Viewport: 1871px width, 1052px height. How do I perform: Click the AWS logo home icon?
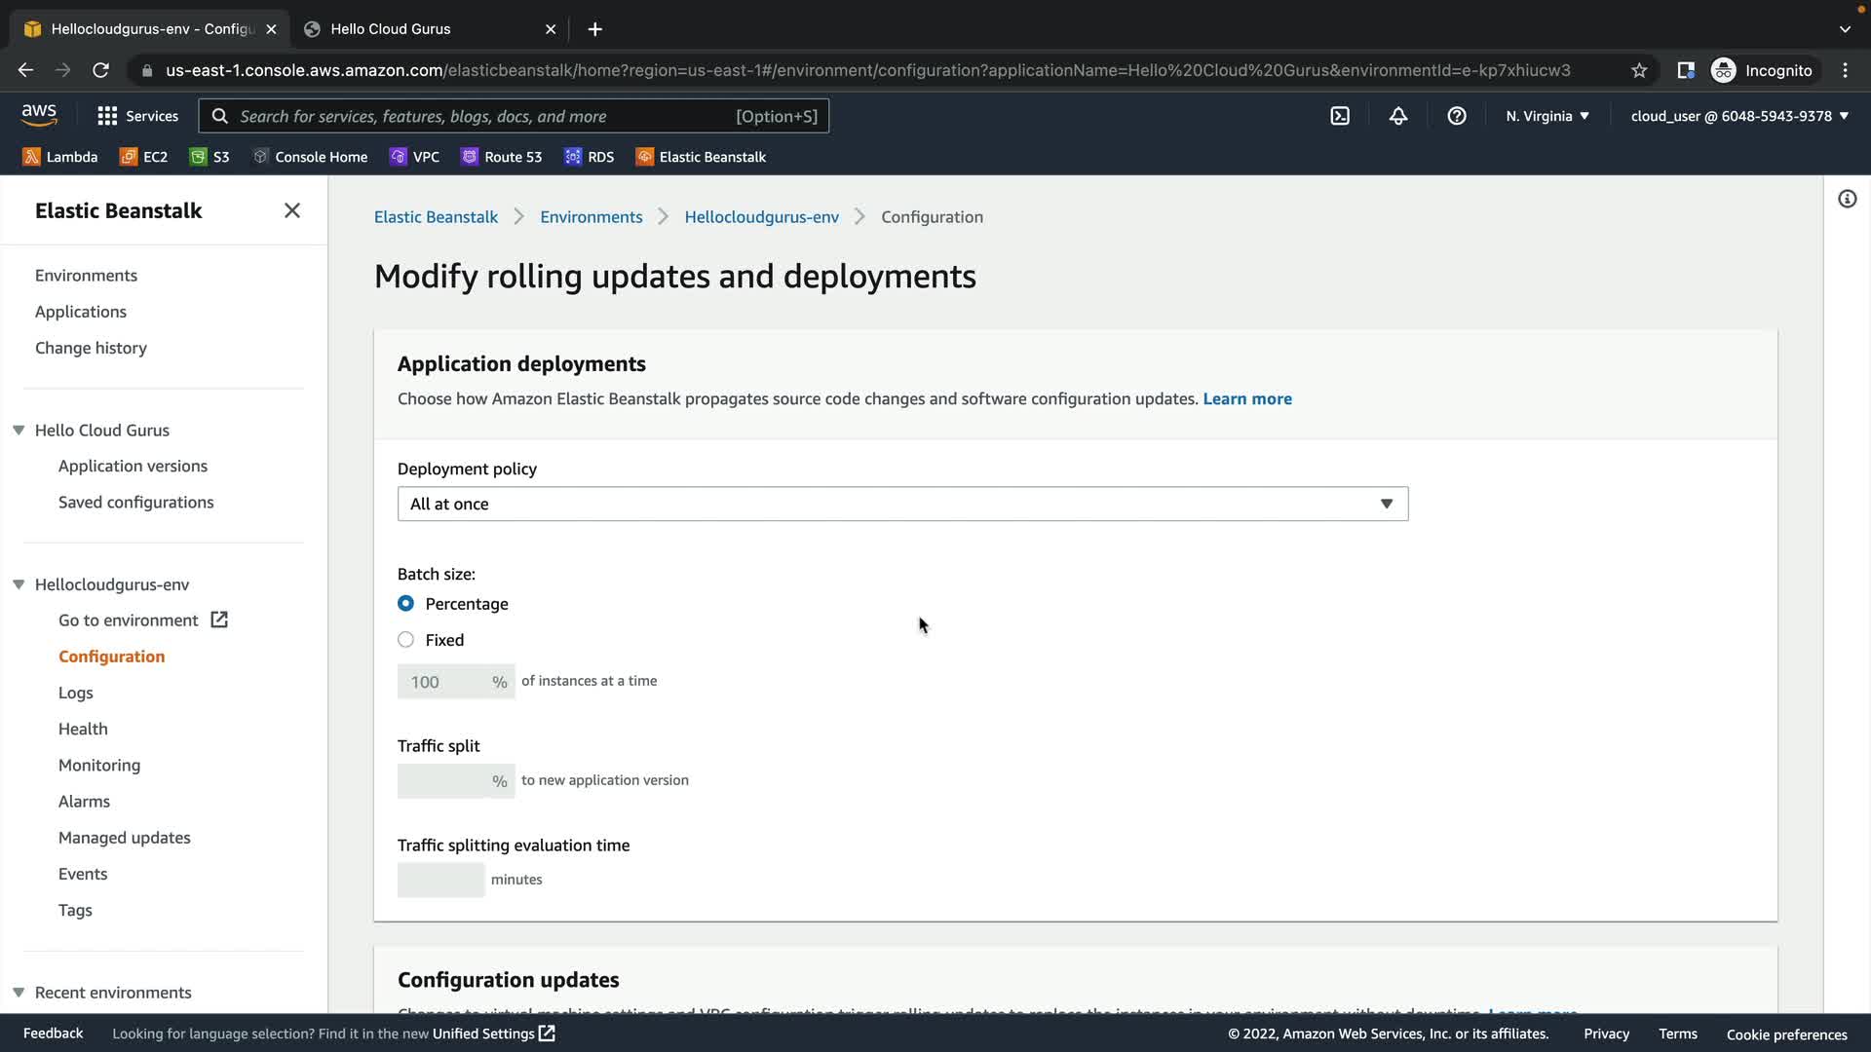coord(39,115)
